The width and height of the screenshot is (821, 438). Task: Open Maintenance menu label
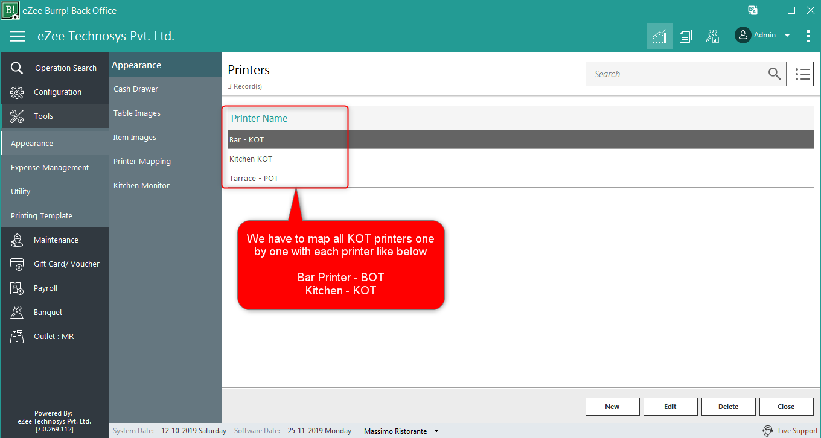56,240
